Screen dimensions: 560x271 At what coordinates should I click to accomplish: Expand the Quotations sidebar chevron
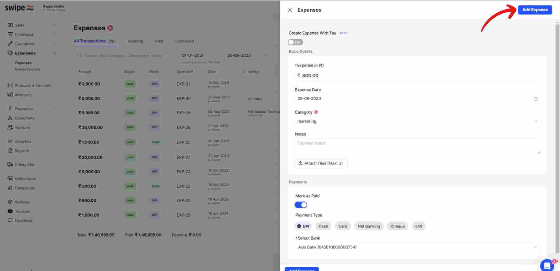[x=54, y=44]
